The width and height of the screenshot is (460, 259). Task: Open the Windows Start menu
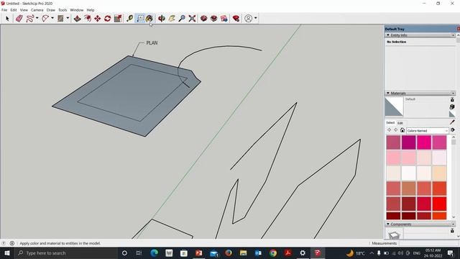[x=7, y=253]
